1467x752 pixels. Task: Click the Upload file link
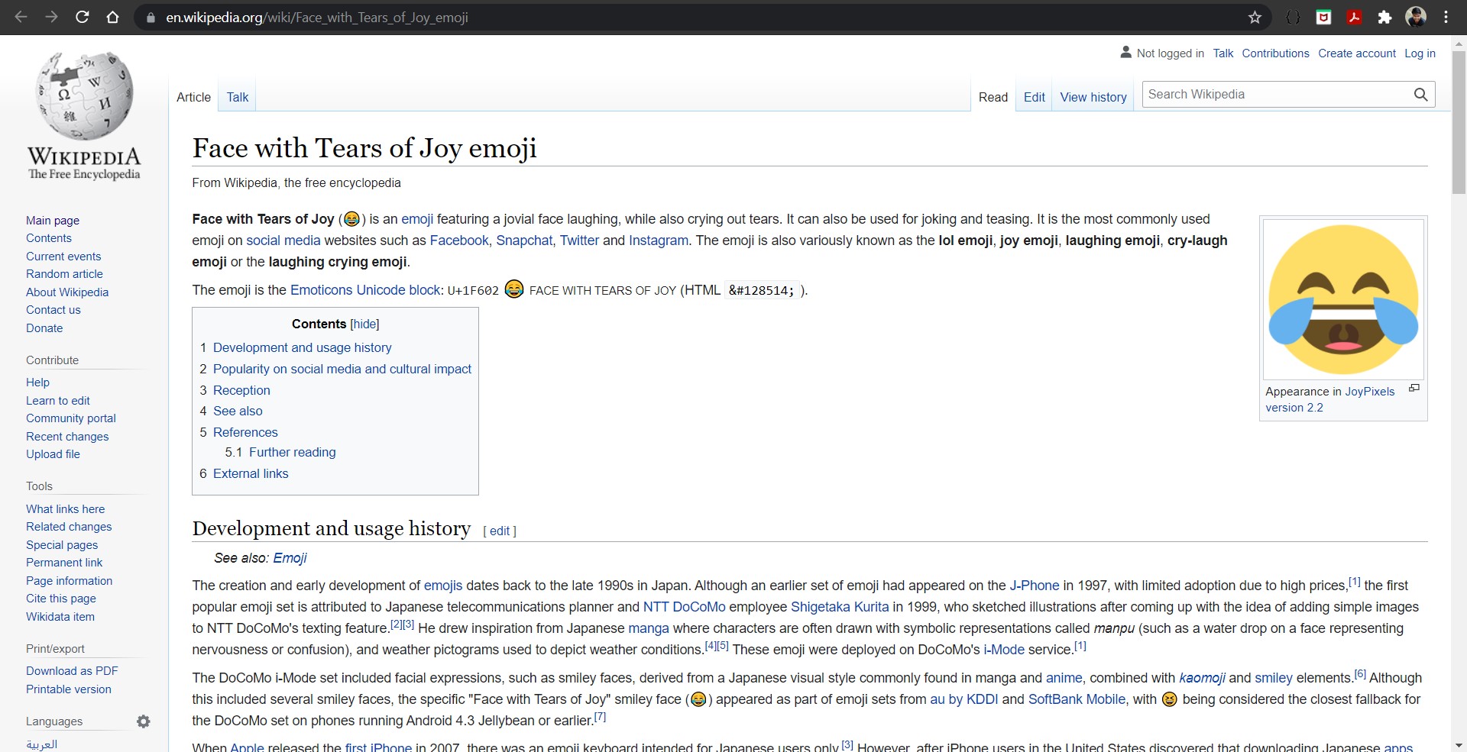tap(53, 454)
